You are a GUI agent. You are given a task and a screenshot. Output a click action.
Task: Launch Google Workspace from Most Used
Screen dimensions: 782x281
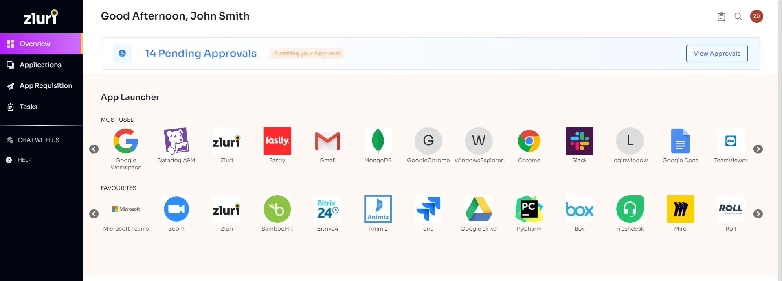pos(126,141)
